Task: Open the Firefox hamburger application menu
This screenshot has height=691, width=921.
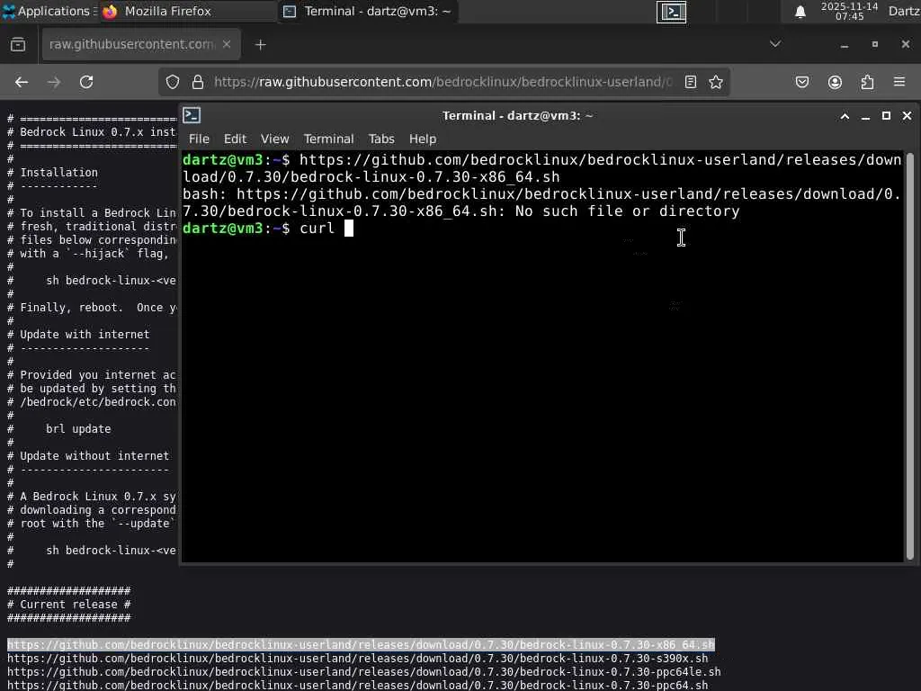Action: click(899, 82)
